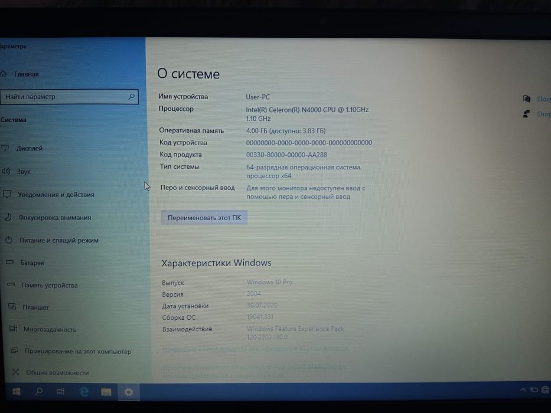
Task: Open the product key change link under Windows characteristics
Action: [x=256, y=349]
